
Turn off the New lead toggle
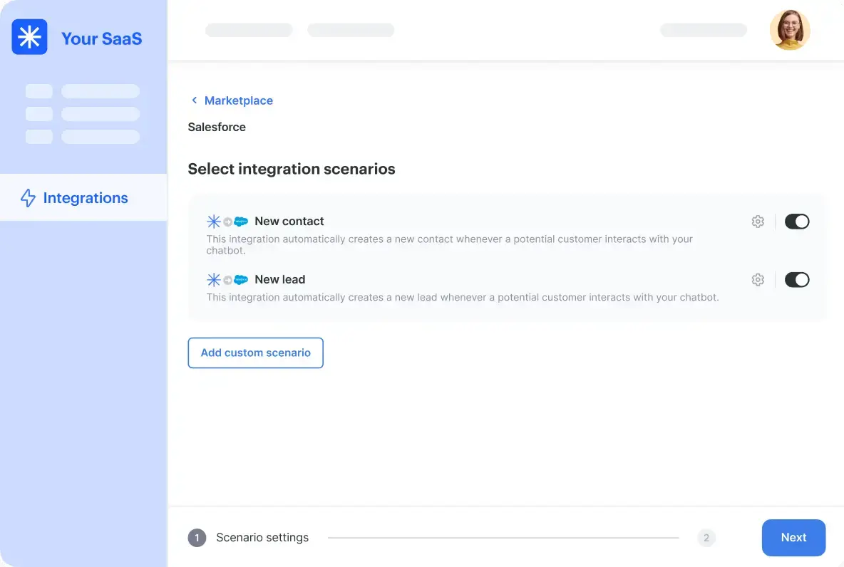[796, 280]
